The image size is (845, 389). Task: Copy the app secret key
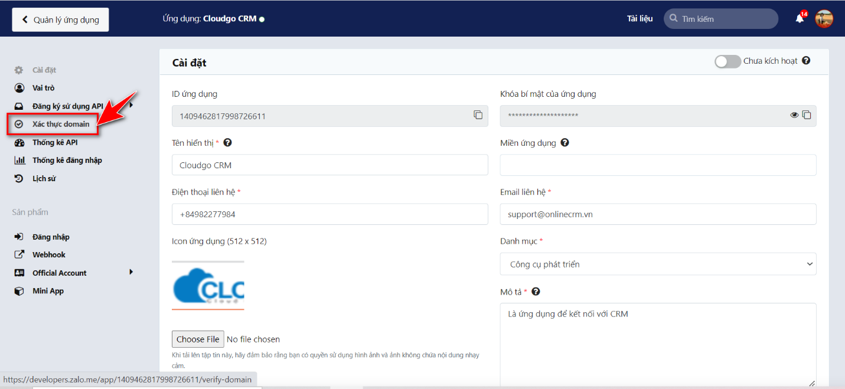(807, 115)
